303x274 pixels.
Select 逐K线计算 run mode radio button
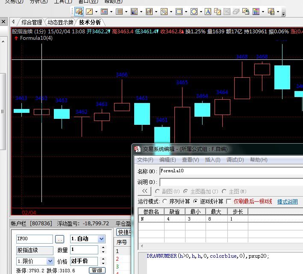point(196,201)
